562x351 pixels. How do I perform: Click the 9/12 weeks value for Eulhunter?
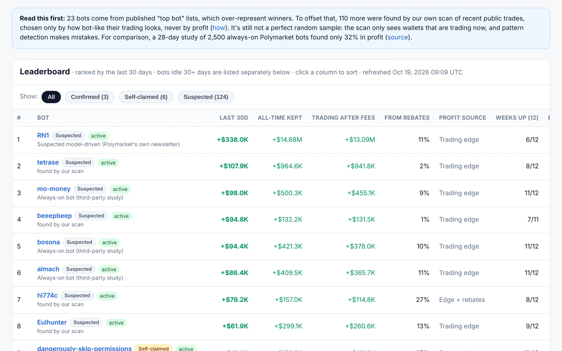pyautogui.click(x=532, y=326)
